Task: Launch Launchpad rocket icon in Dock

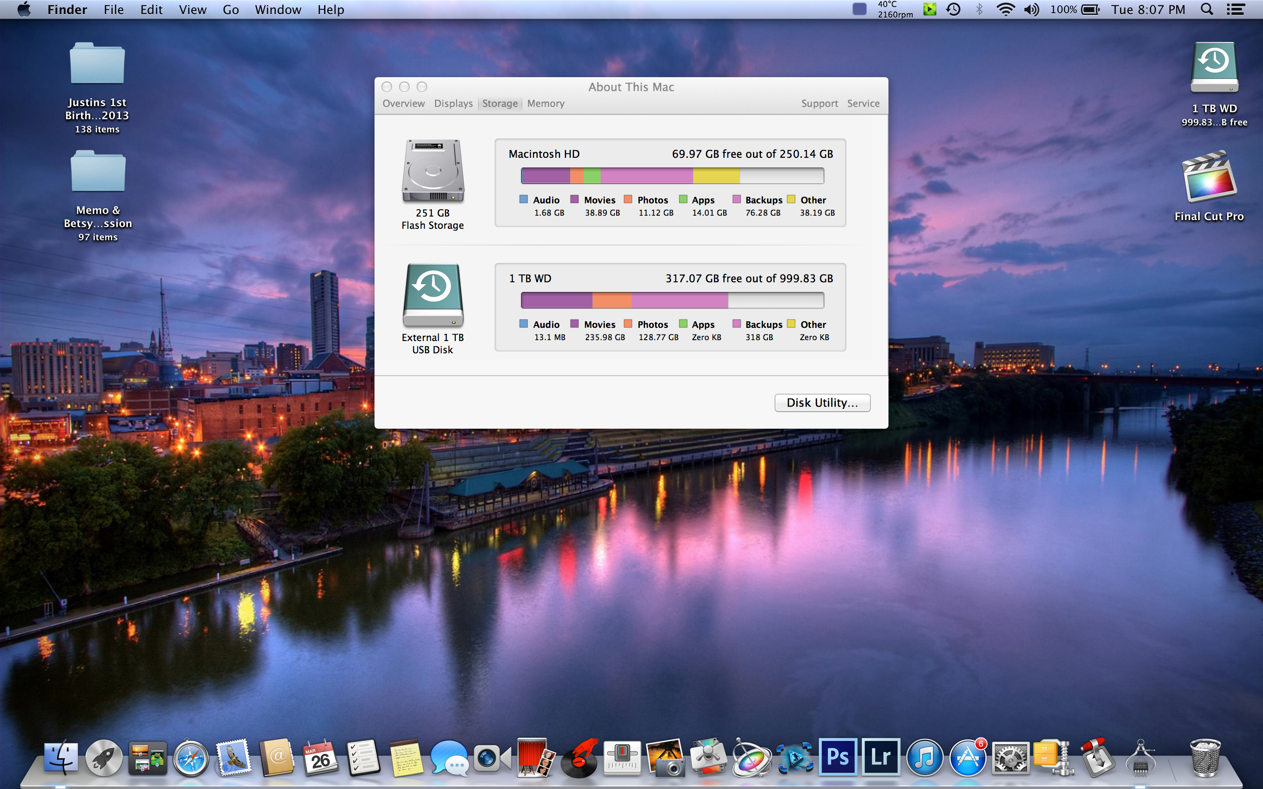Action: [x=104, y=757]
